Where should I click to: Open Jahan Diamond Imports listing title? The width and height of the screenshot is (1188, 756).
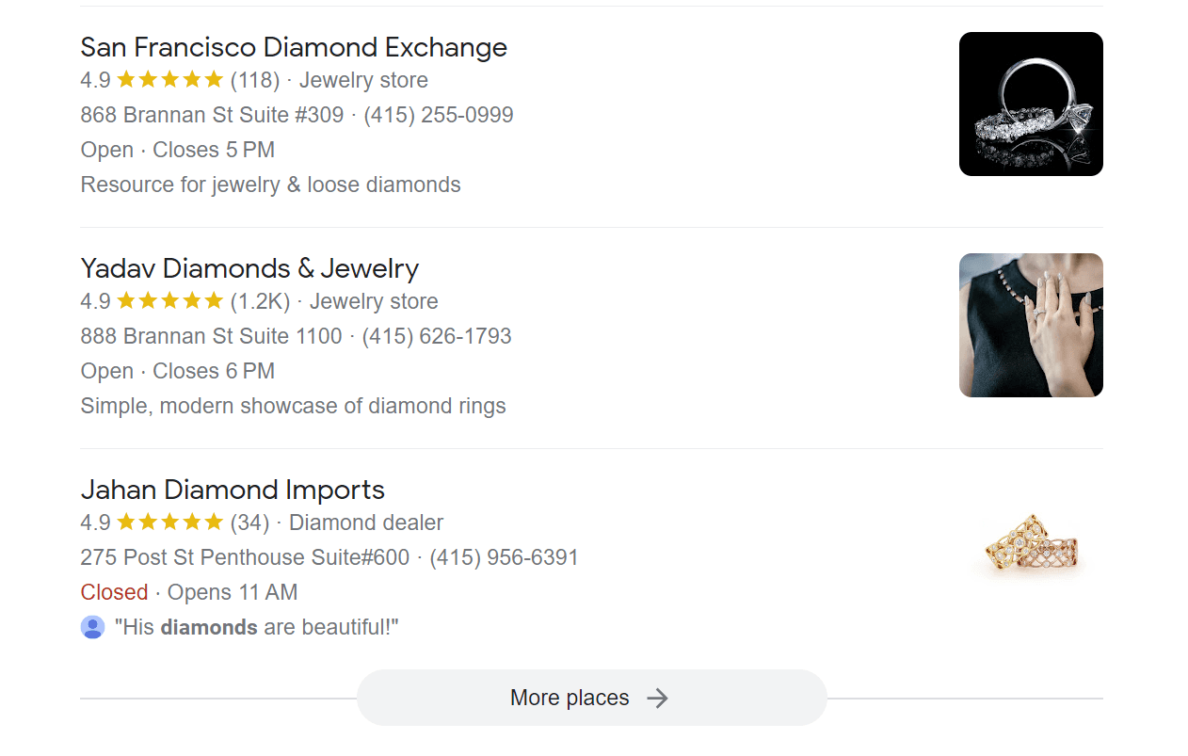[233, 490]
